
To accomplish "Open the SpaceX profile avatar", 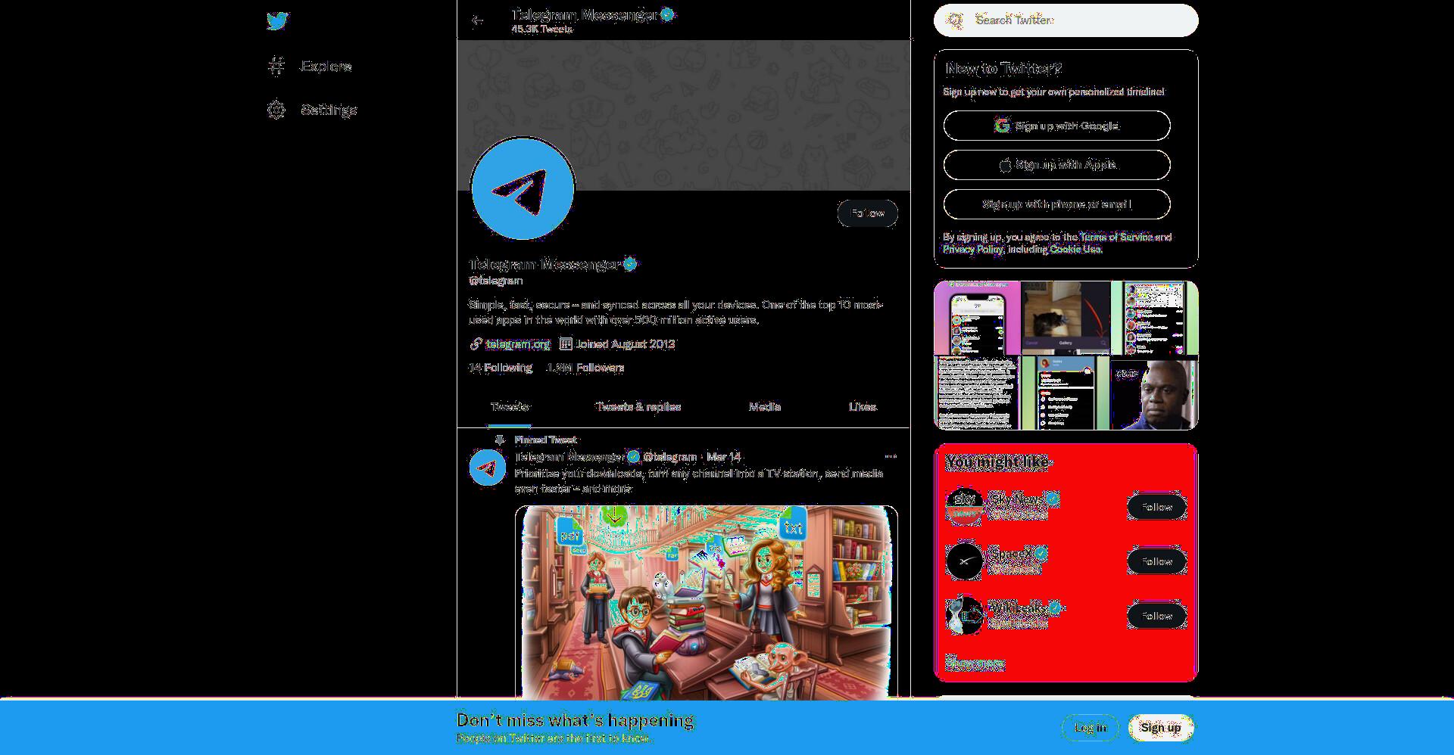I will click(964, 561).
